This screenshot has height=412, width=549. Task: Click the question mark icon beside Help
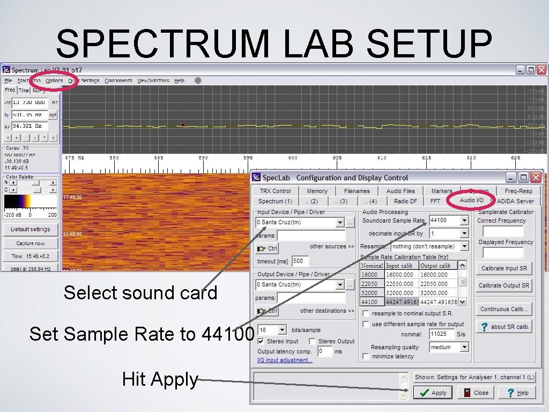(511, 393)
